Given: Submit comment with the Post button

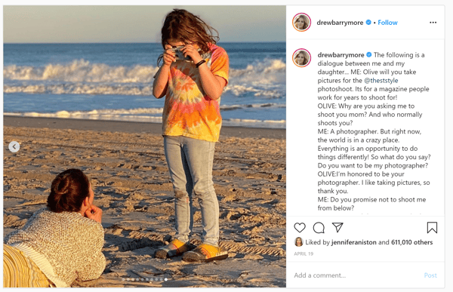Looking at the screenshot, I should click(x=430, y=275).
